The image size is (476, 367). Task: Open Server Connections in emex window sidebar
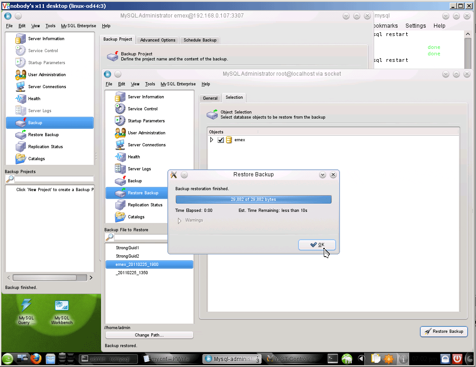click(50, 87)
